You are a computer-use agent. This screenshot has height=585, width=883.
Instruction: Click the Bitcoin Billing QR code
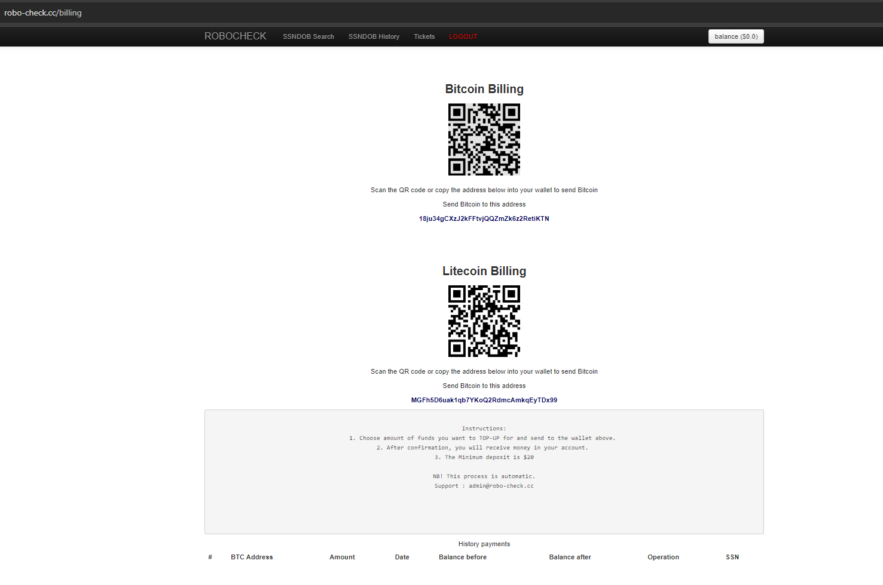(484, 140)
